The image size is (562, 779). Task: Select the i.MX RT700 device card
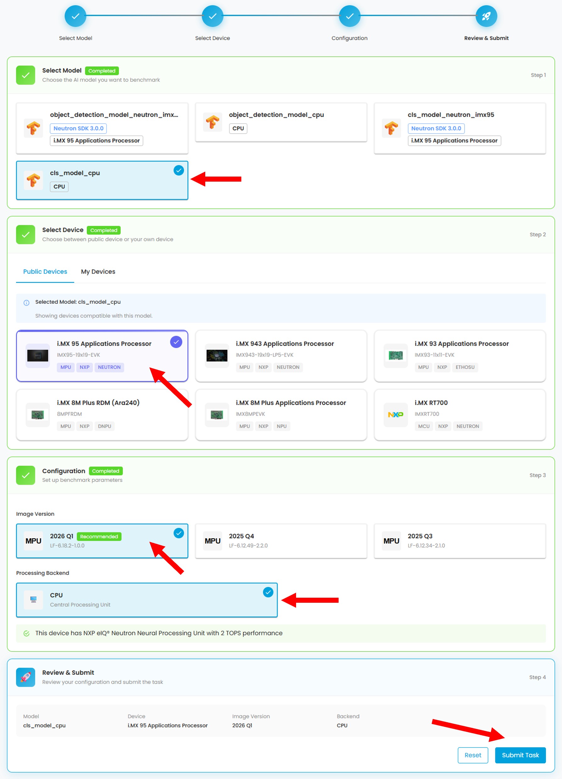(460, 415)
